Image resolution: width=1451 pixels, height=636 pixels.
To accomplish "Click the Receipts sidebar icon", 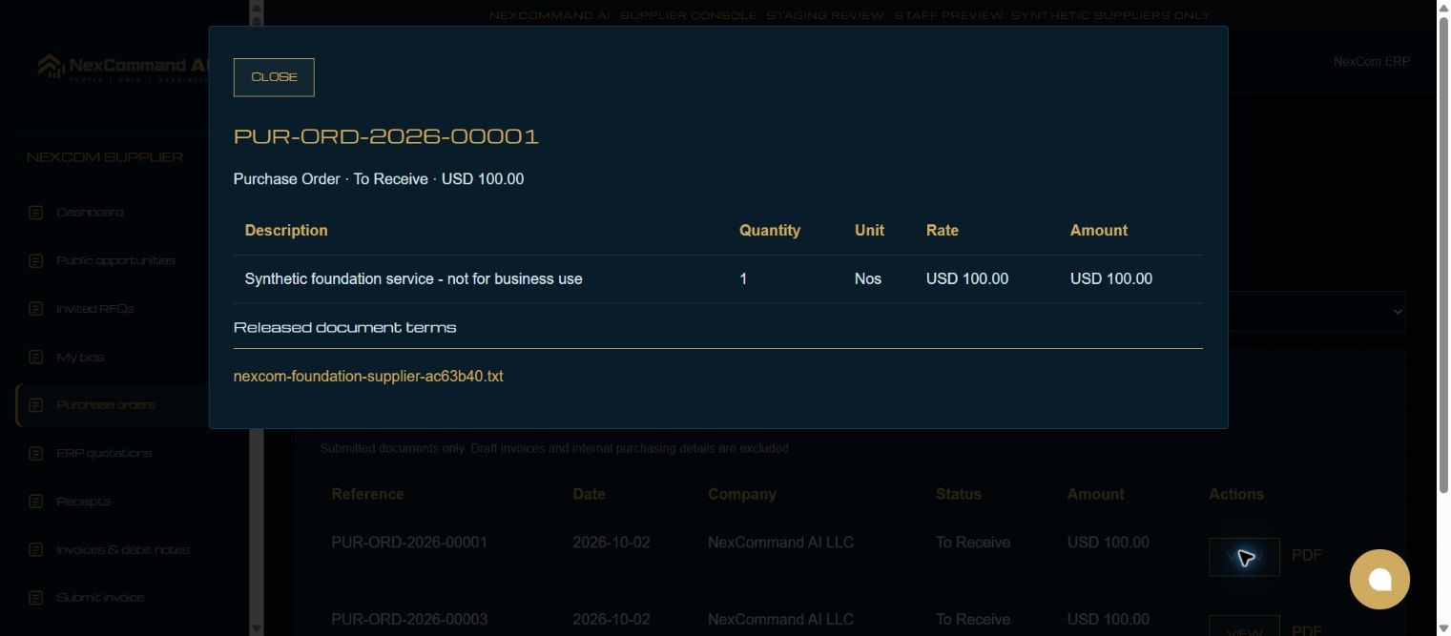I will click(x=36, y=502).
